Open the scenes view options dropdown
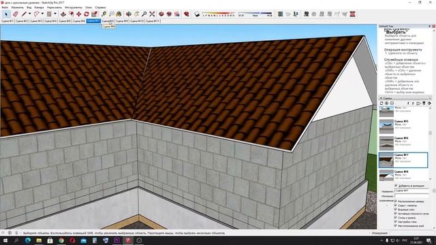436x245 pixels. (419, 103)
